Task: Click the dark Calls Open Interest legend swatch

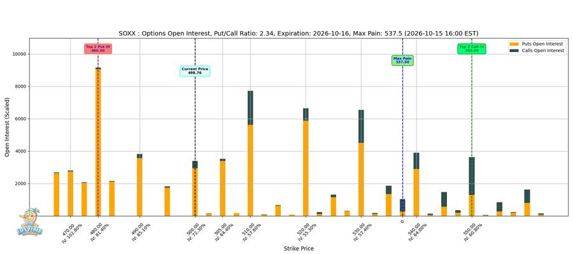Action: tap(514, 51)
